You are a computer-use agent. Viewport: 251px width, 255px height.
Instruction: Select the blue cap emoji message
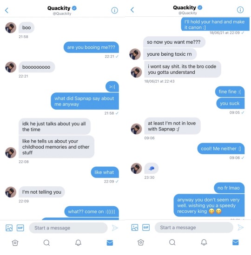coord(152,168)
